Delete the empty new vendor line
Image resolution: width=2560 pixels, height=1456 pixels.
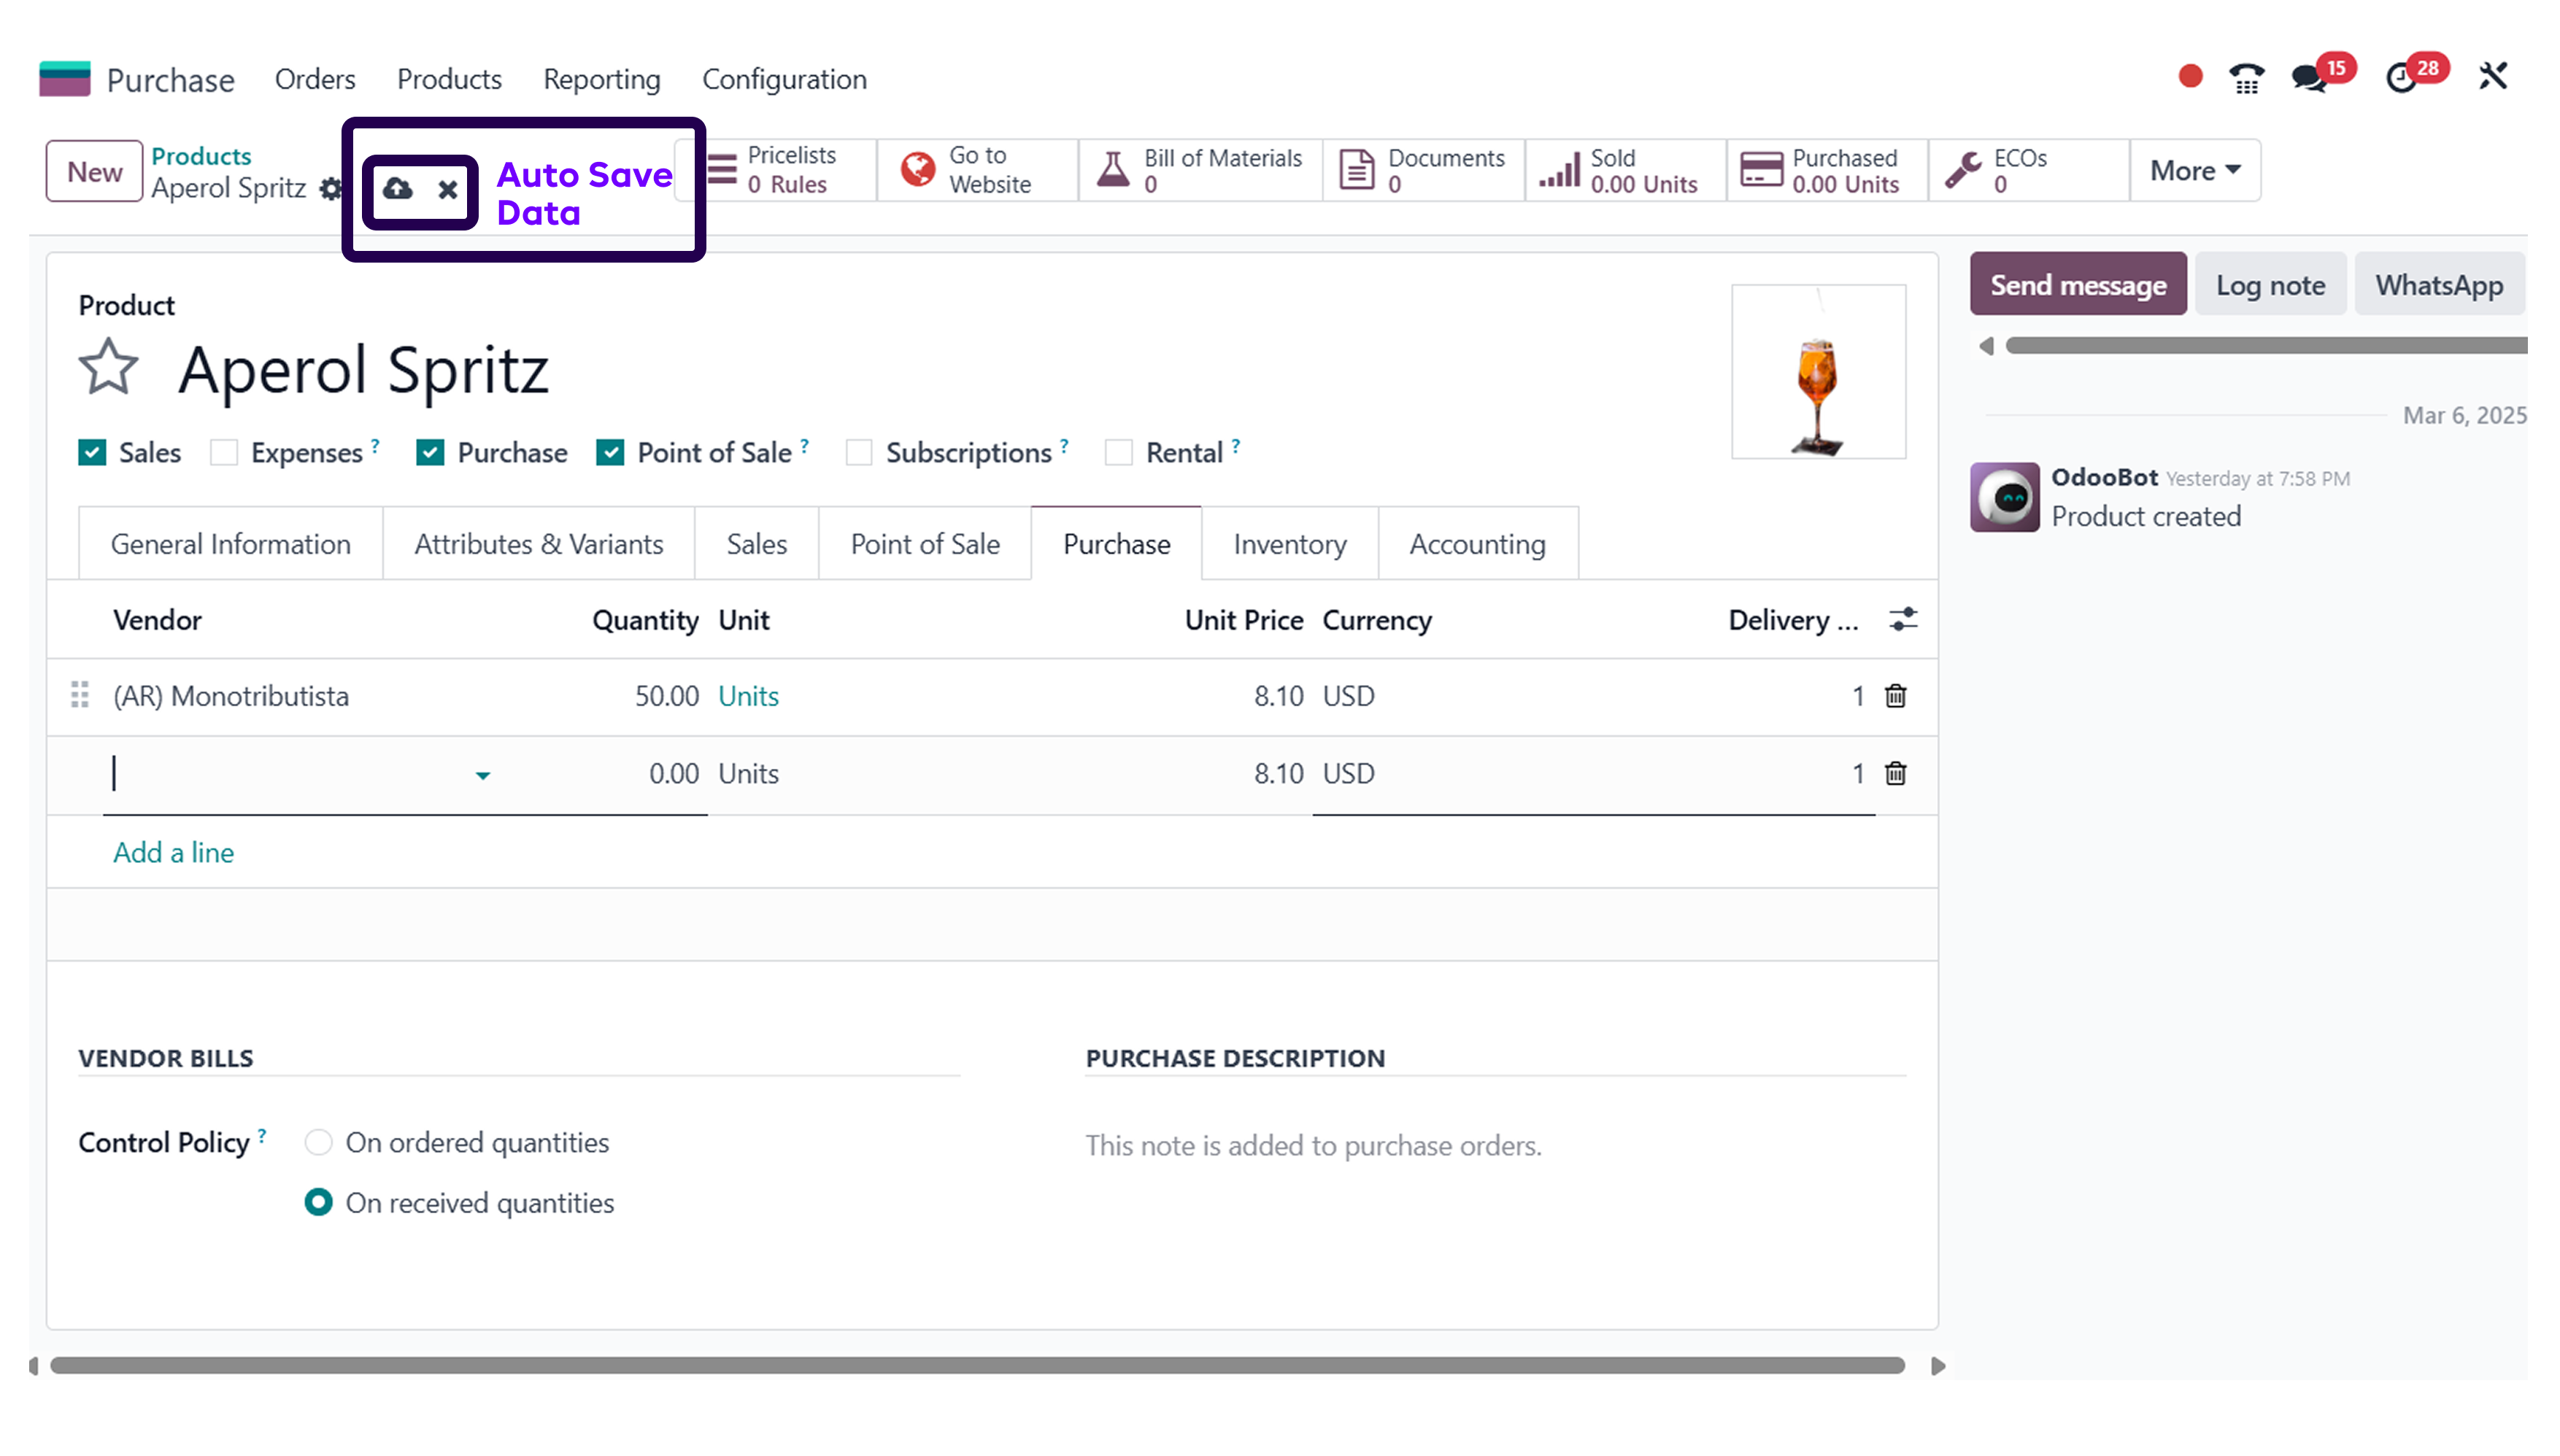(1894, 774)
